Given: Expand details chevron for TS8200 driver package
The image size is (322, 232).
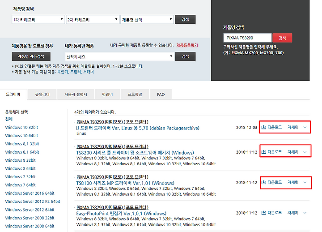Looking at the screenshot, I should (305, 152).
